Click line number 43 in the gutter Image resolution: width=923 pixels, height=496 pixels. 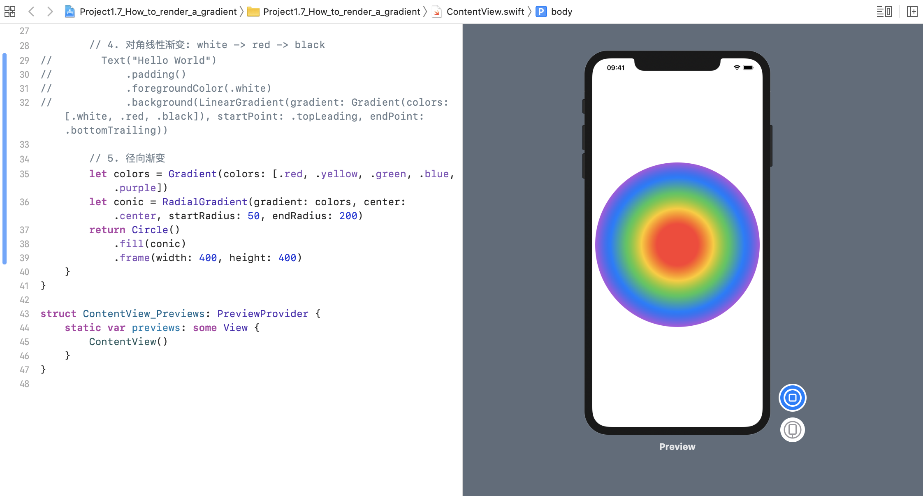24,314
